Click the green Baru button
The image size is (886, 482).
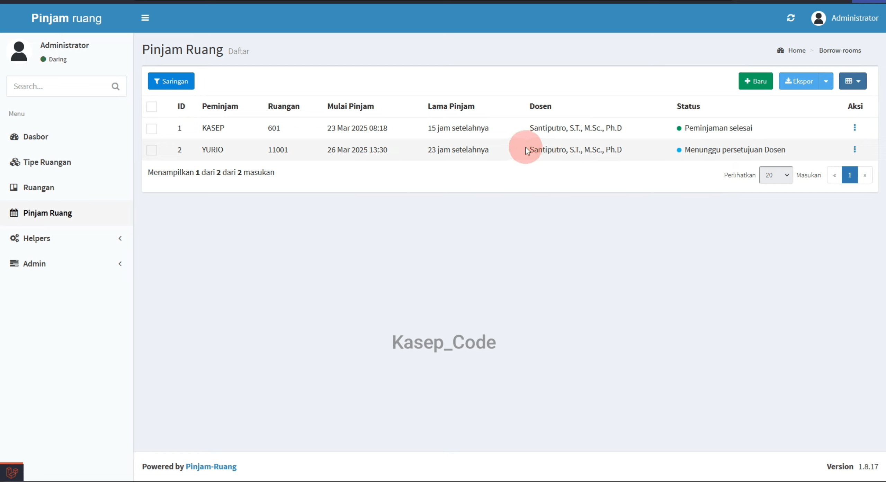click(755, 81)
